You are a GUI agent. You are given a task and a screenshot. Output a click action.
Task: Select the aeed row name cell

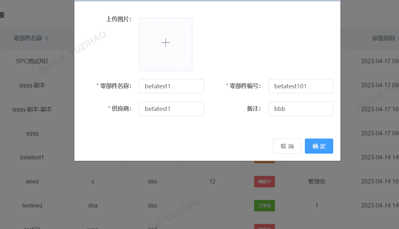[x=32, y=182]
